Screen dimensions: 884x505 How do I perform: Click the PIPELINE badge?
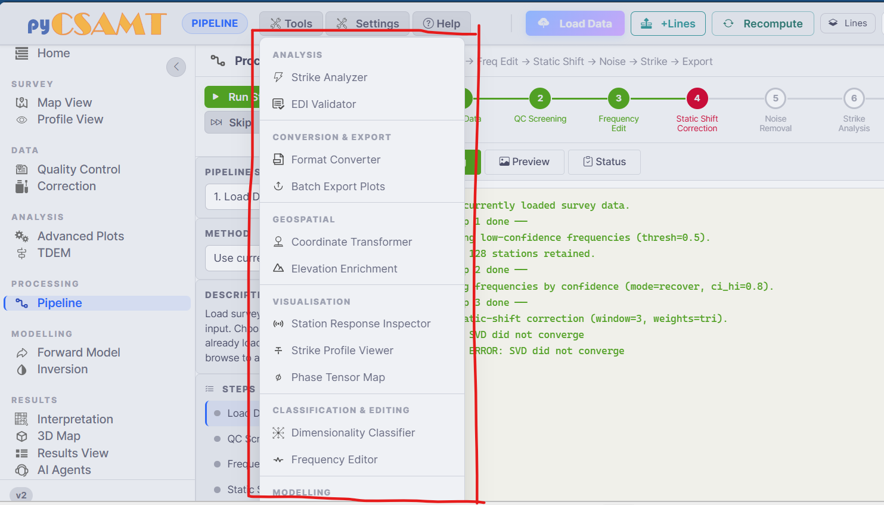tap(215, 23)
